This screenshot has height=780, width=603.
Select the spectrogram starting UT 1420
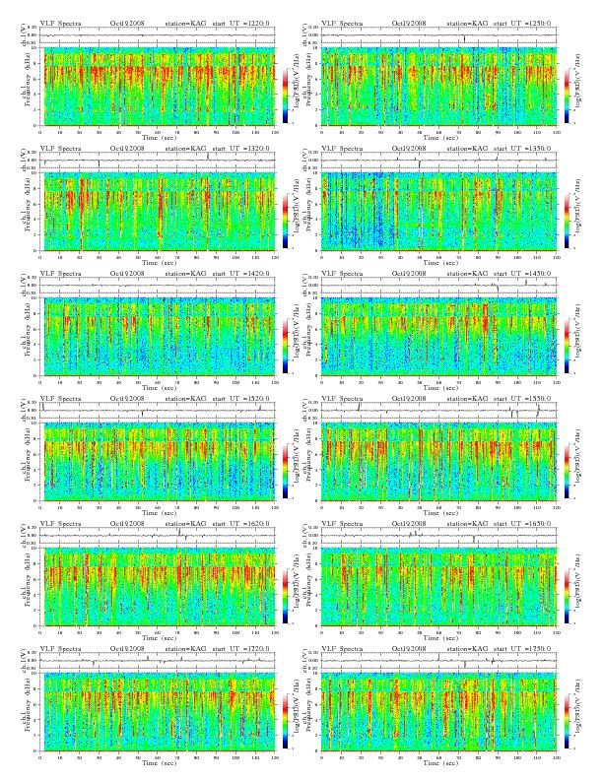(x=158, y=336)
